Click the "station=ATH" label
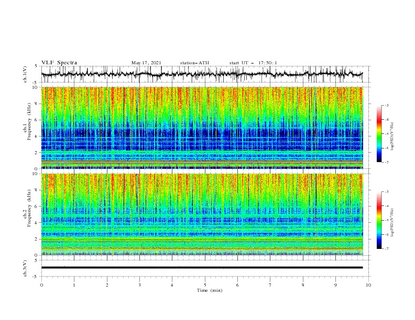This screenshot has width=415, height=320. click(x=194, y=63)
